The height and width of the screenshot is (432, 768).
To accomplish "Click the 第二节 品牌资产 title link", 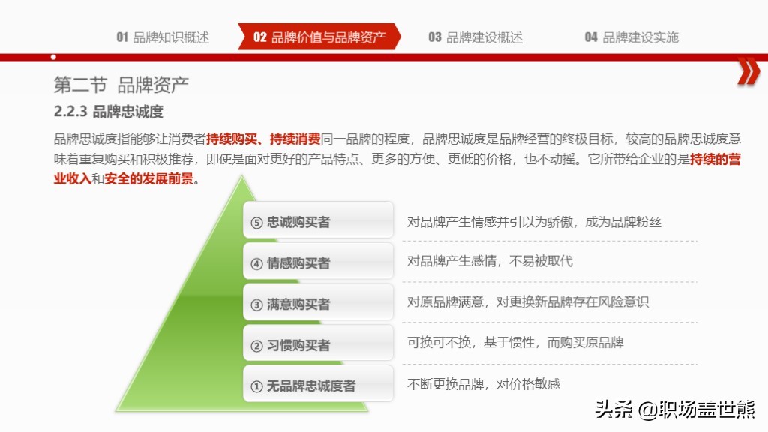I will tap(121, 83).
